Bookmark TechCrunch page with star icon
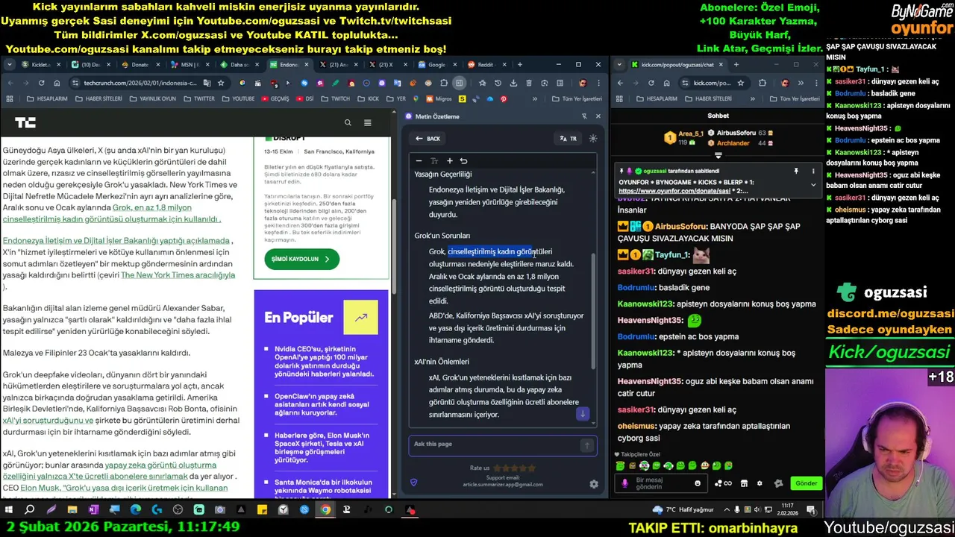The image size is (955, 537). pos(221,83)
